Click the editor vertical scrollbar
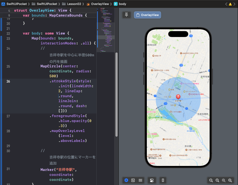Image resolution: width=238 pixels, height=185 pixels. [x=117, y=94]
